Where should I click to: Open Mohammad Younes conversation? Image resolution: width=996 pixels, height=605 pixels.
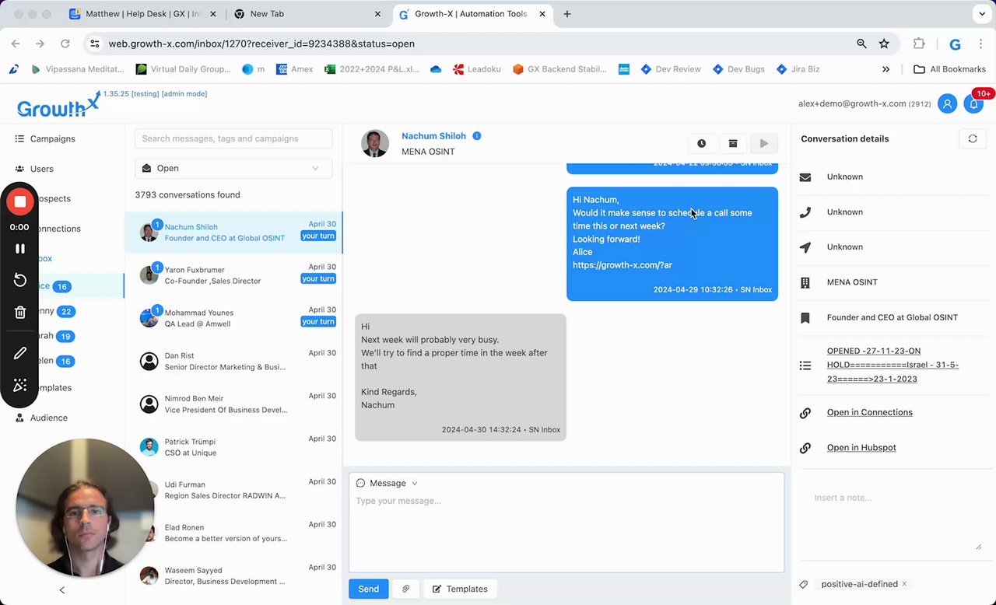233,317
